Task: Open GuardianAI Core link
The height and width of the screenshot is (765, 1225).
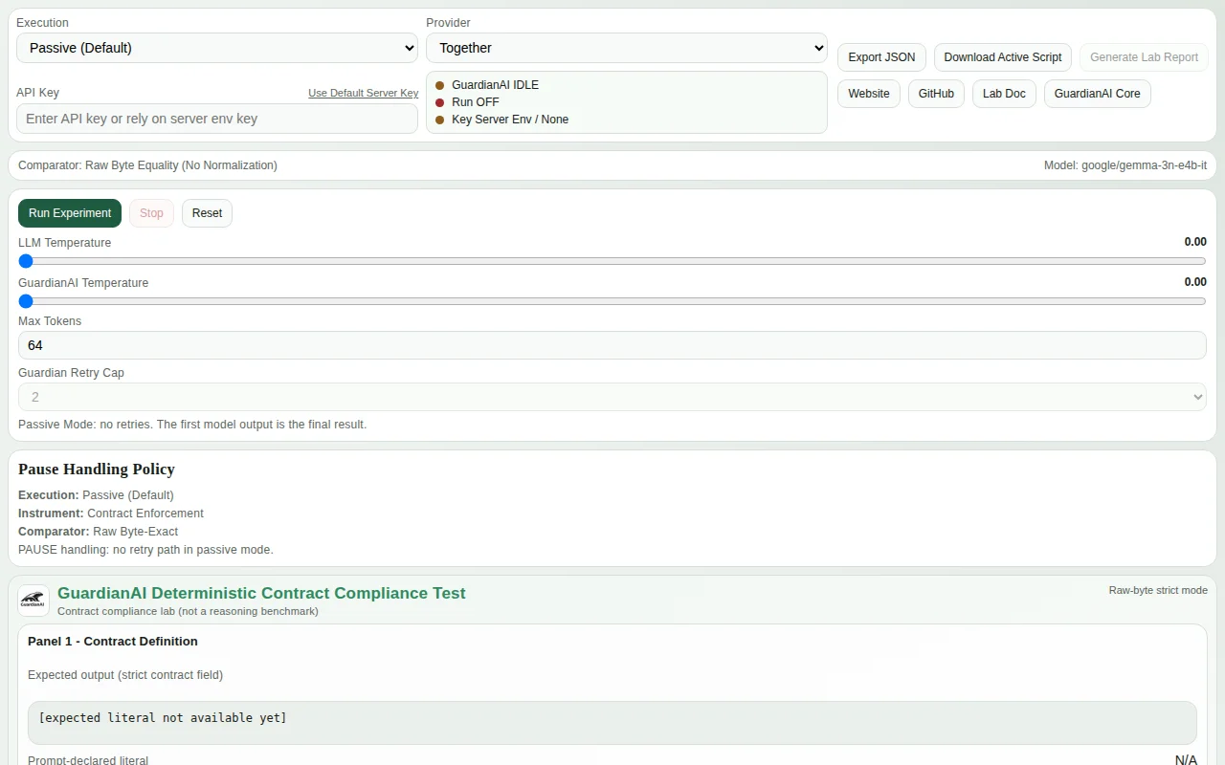Action: 1098,94
